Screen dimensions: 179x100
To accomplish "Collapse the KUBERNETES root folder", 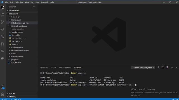I will click(22, 14).
